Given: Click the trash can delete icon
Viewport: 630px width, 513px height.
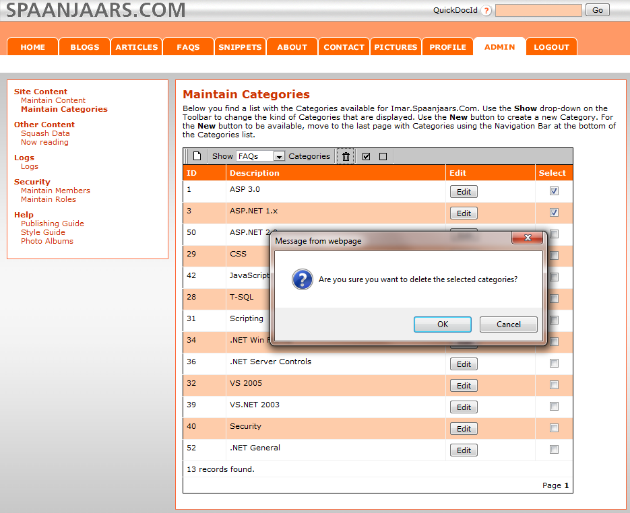Looking at the screenshot, I should pyautogui.click(x=346, y=156).
